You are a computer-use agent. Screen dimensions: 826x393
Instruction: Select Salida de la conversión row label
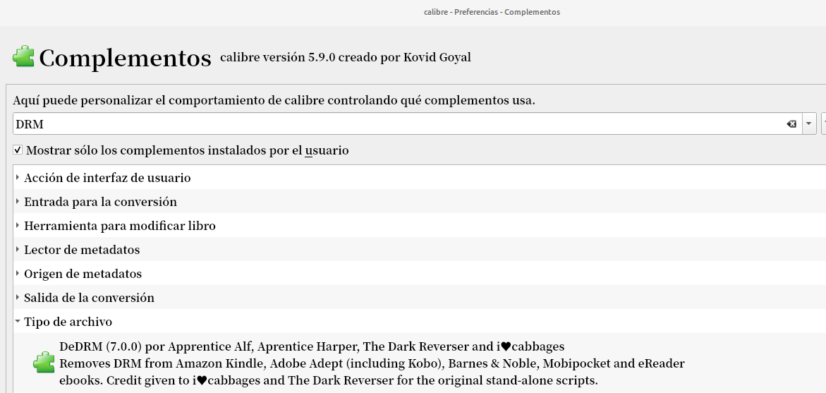[x=89, y=298]
